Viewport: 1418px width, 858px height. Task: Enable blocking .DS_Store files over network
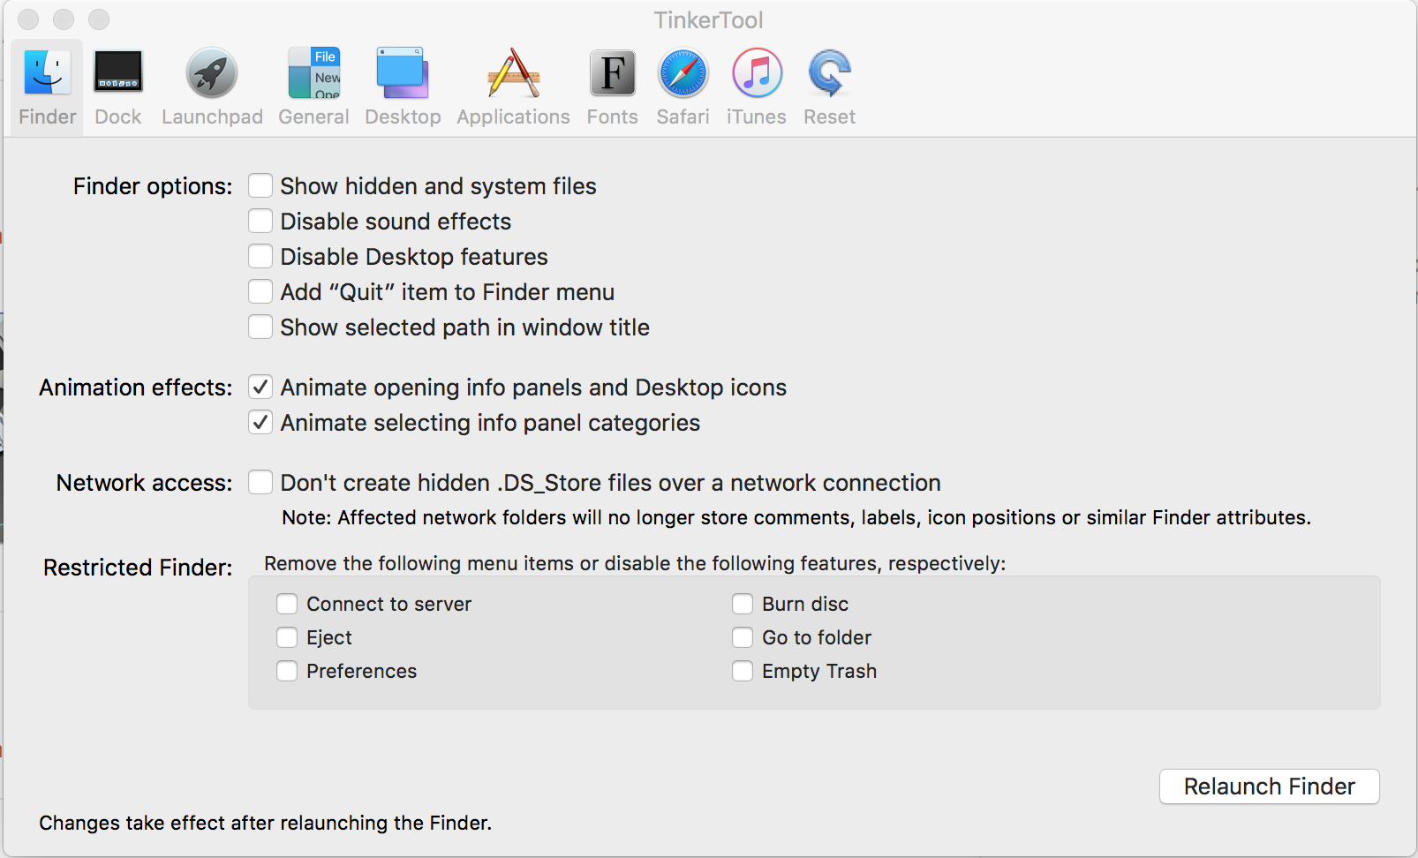click(260, 482)
